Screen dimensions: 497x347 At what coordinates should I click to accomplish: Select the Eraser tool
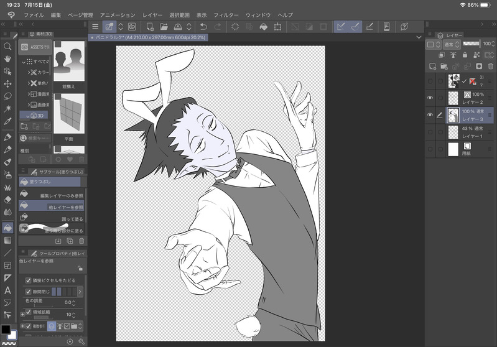coord(7,200)
